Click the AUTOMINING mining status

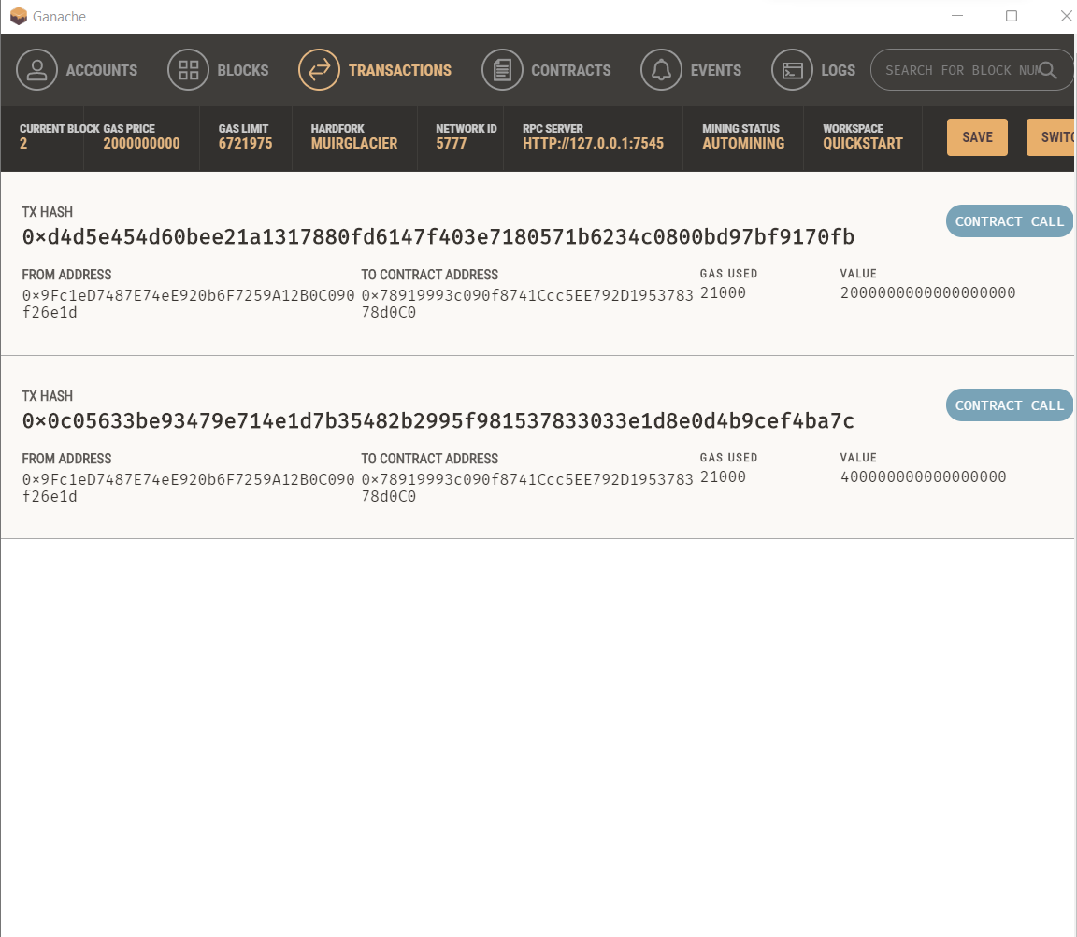click(x=742, y=144)
